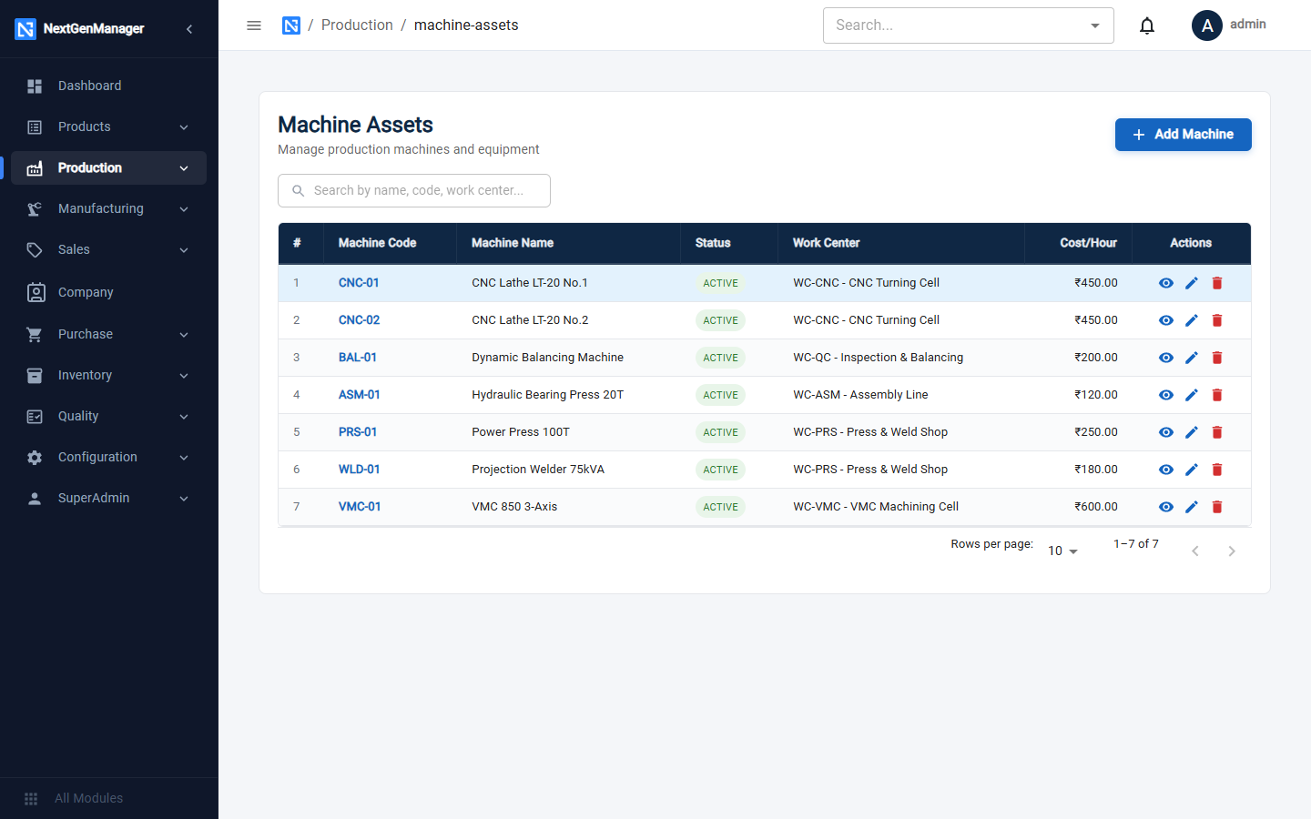Go to the previous page of results
The image size is (1311, 819).
(1195, 551)
